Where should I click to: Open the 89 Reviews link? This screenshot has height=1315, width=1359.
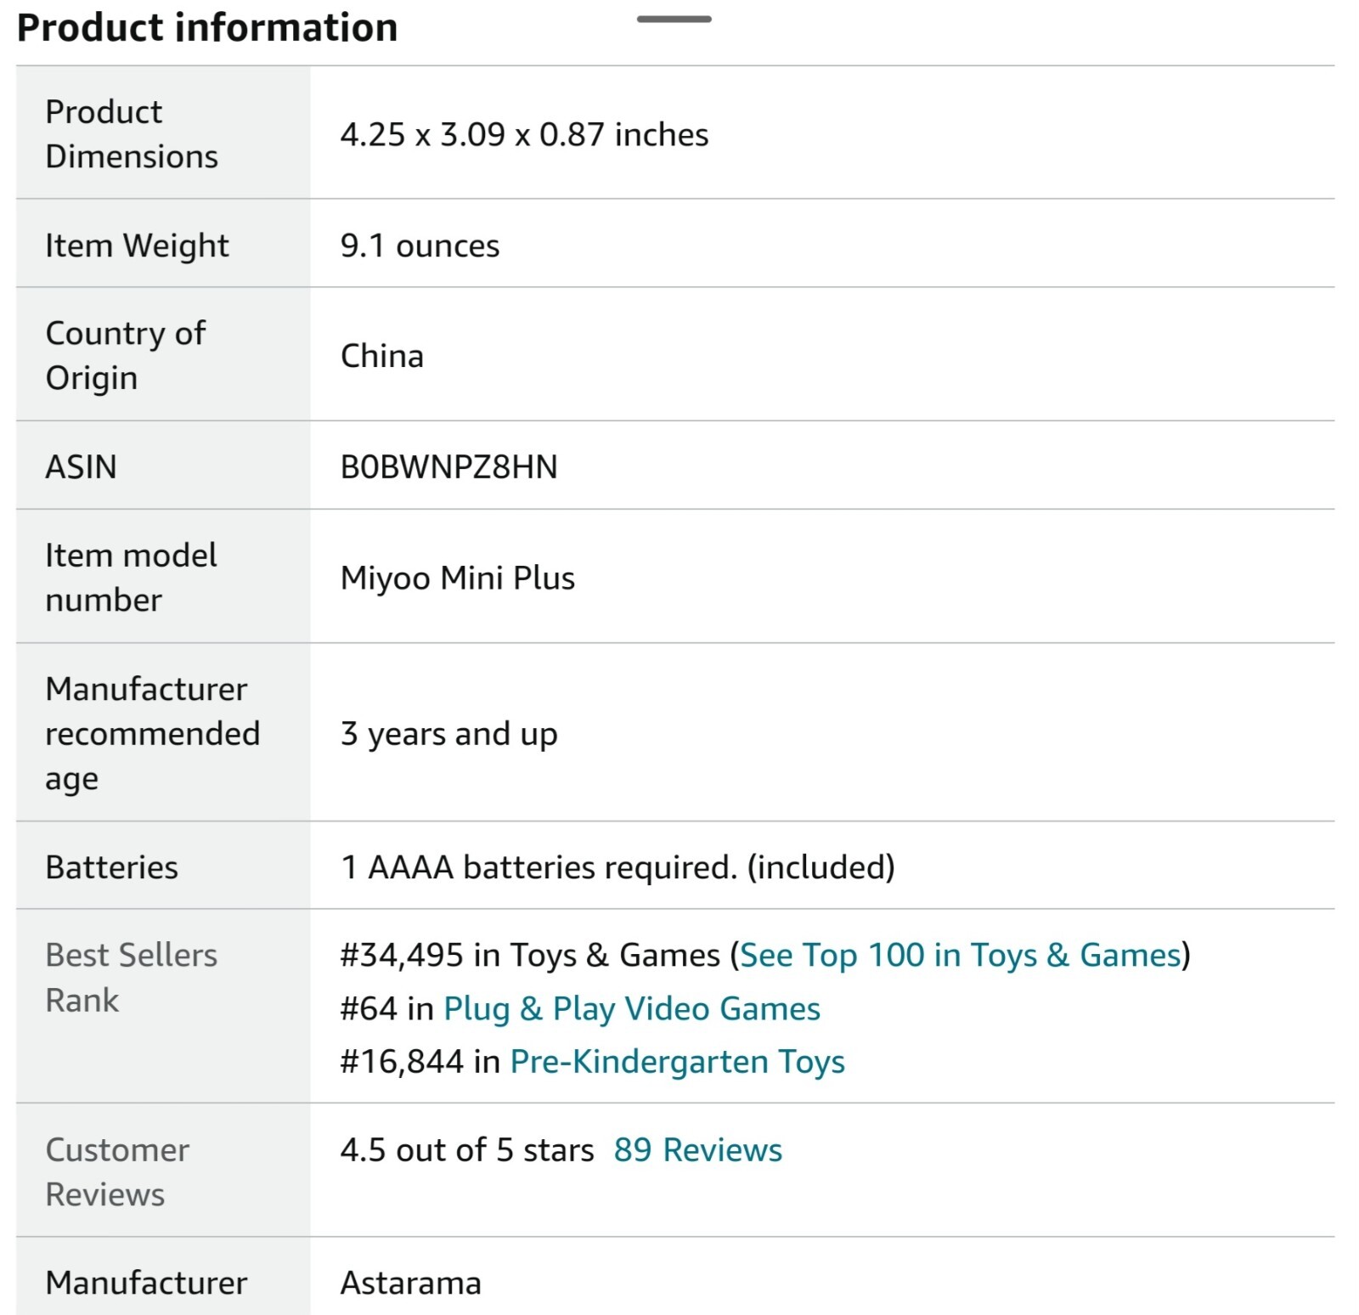pyautogui.click(x=697, y=1149)
